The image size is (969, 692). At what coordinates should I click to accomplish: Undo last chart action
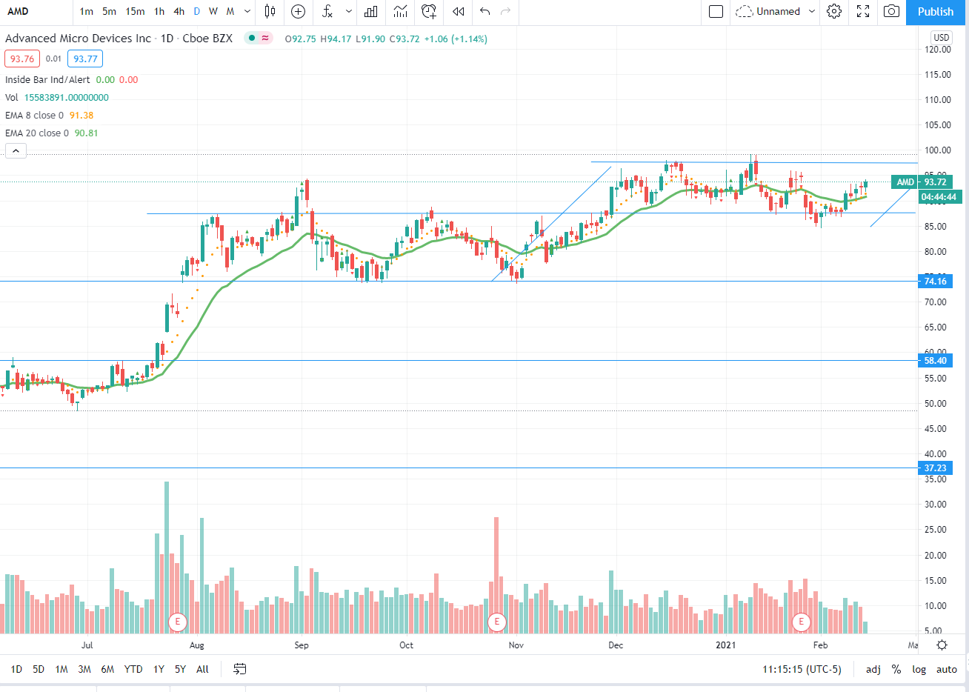(485, 11)
